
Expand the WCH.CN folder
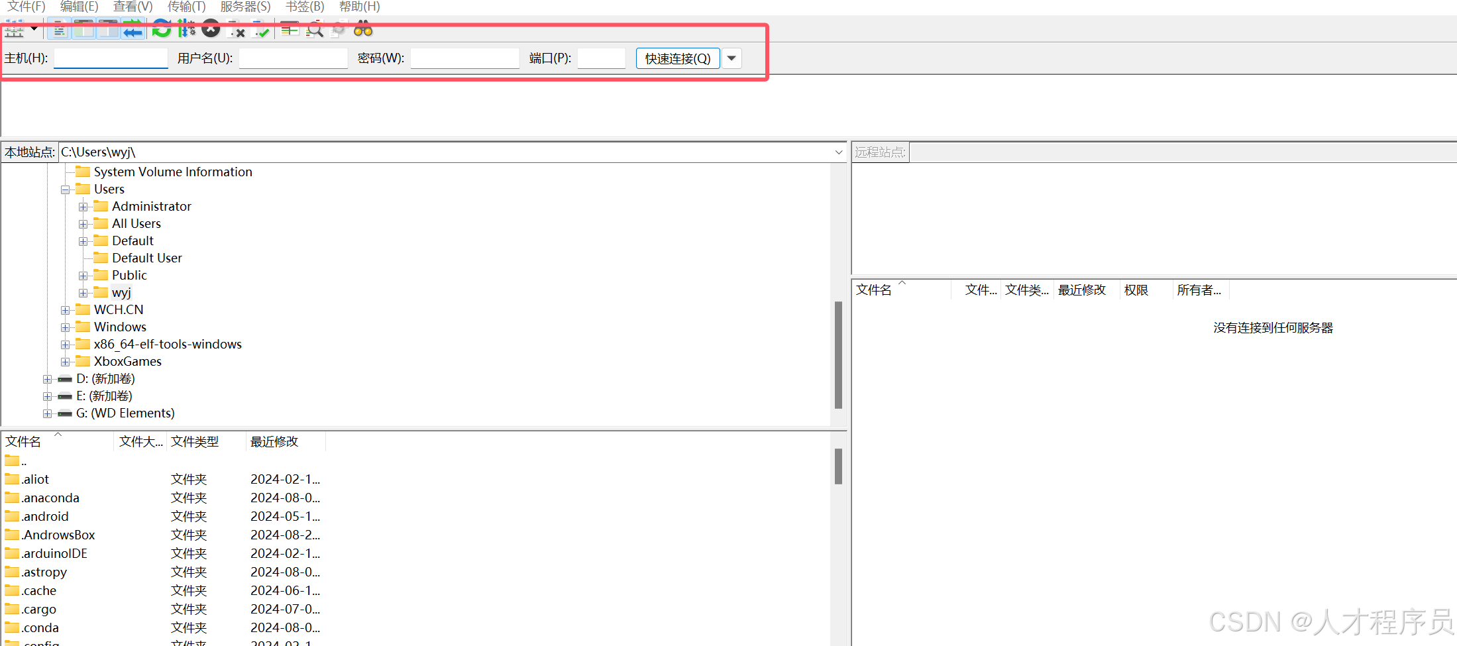pos(65,311)
